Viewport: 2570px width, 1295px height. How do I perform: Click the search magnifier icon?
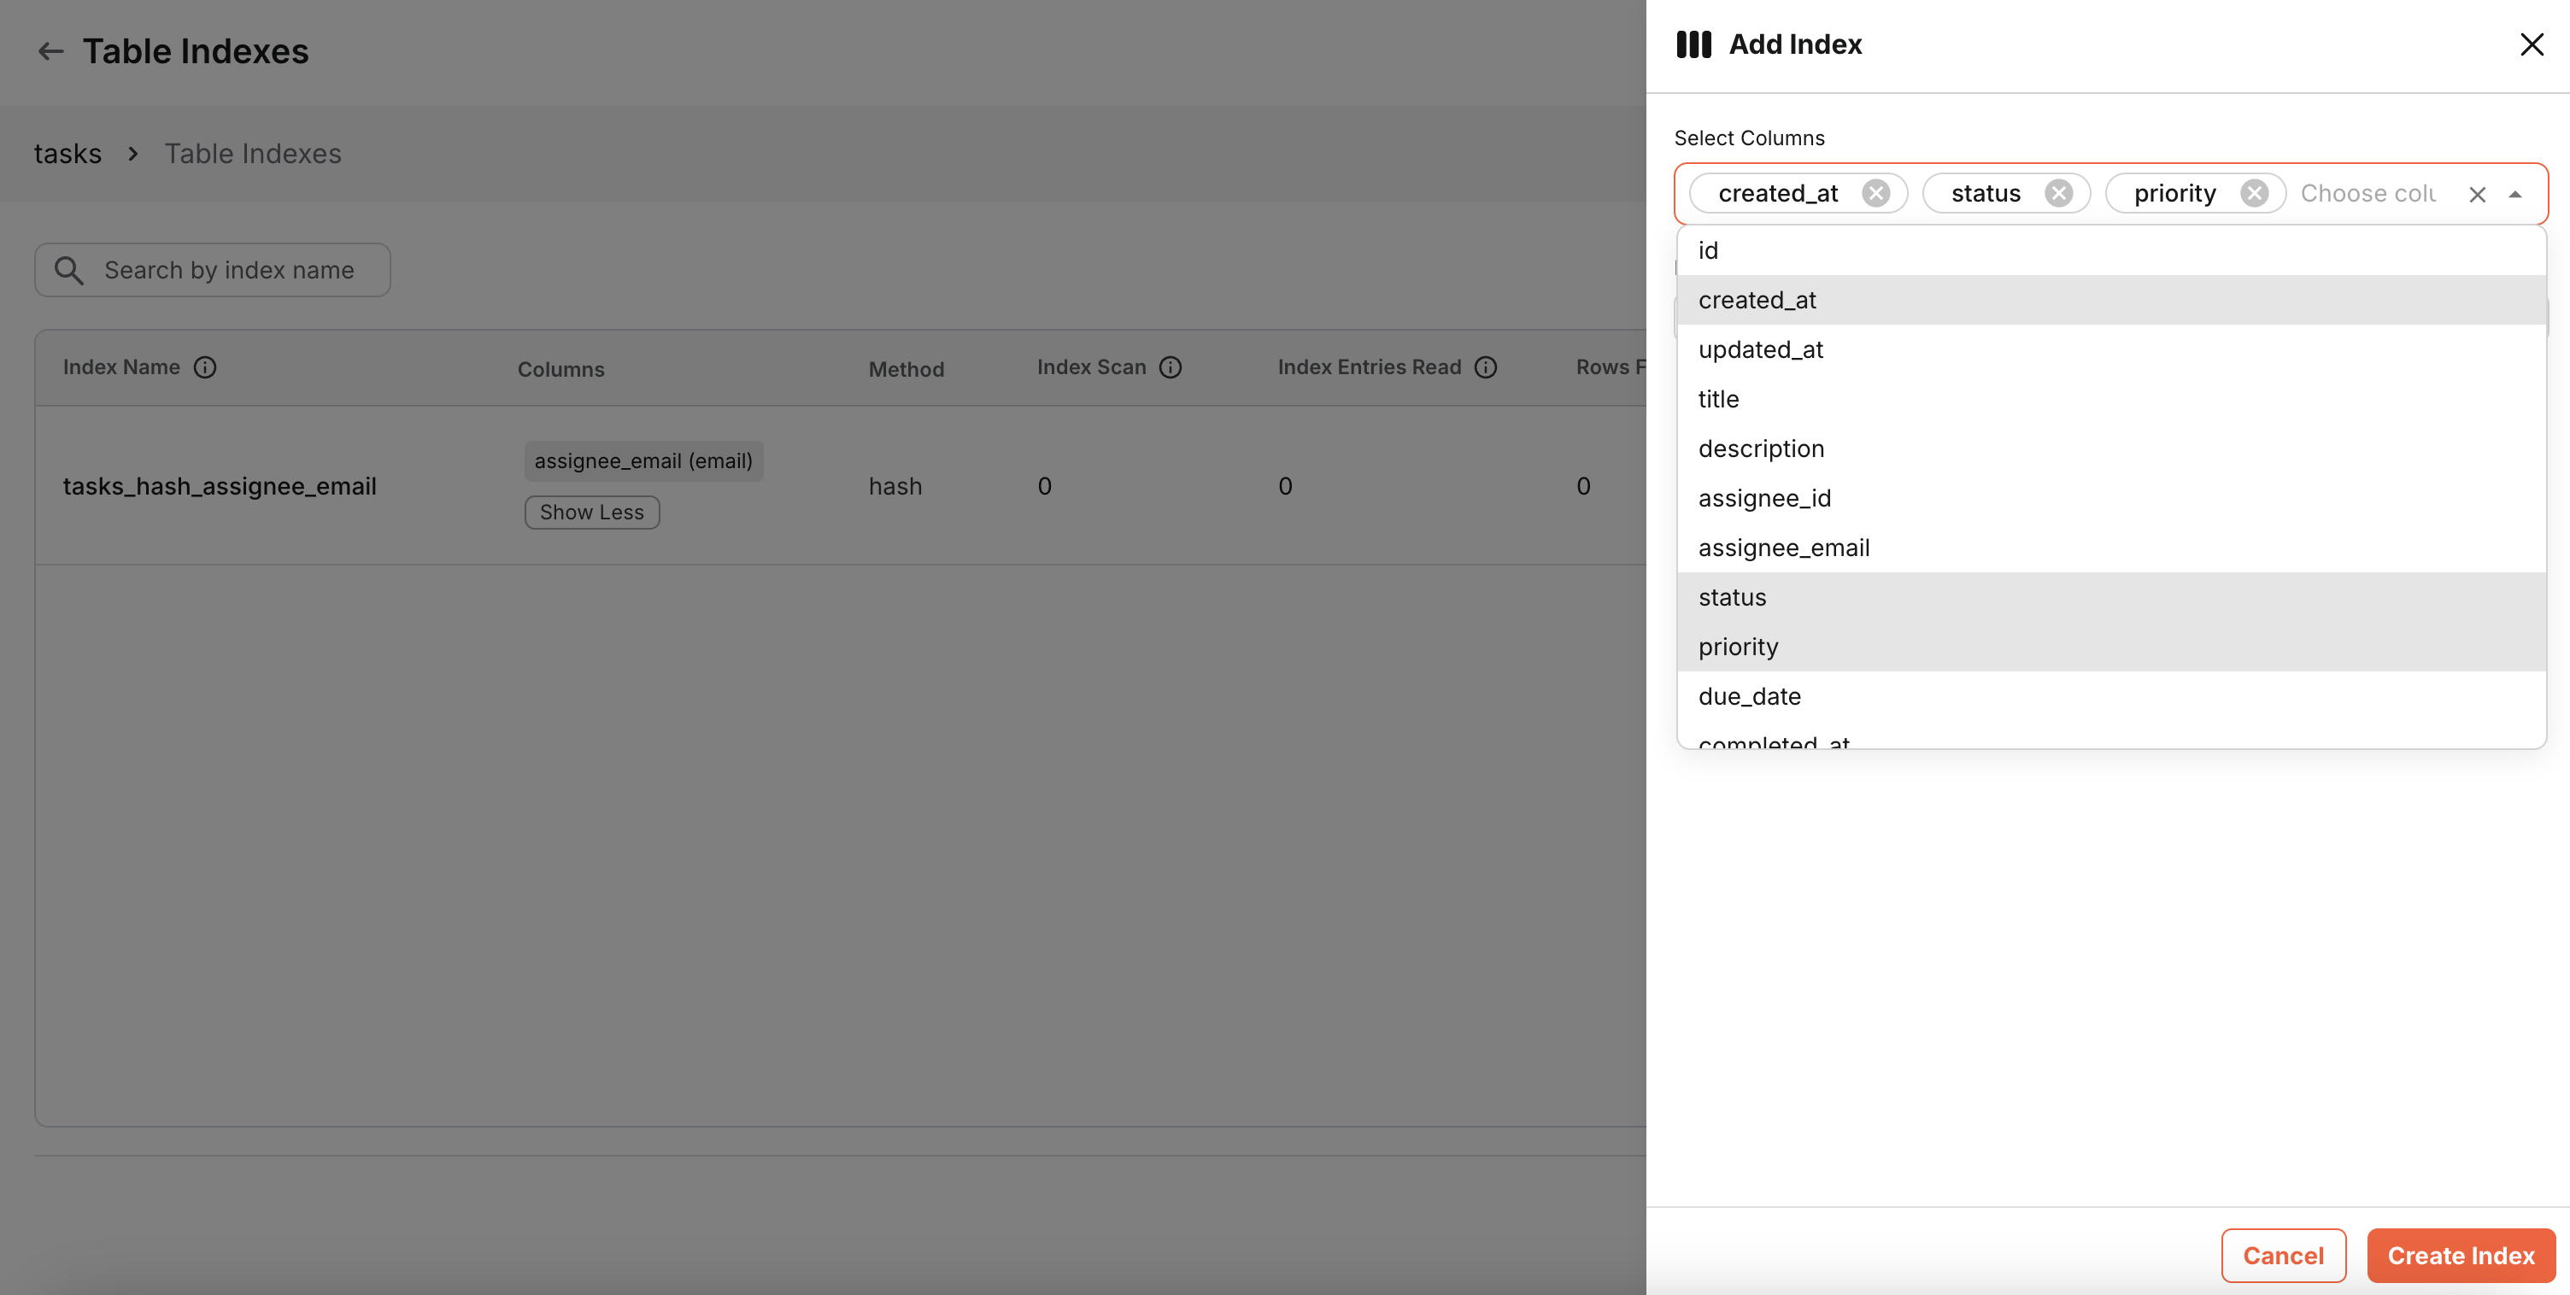point(67,269)
